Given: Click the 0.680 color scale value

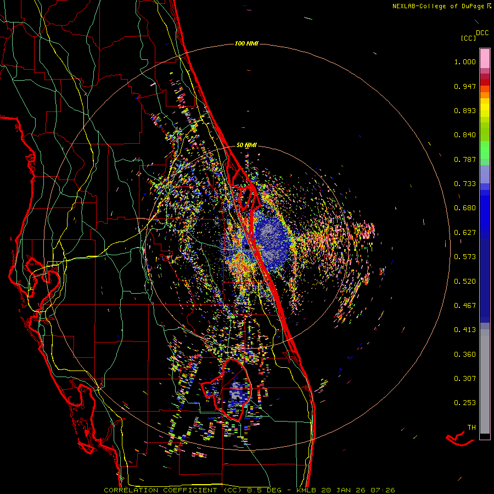Looking at the screenshot, I should 465,208.
